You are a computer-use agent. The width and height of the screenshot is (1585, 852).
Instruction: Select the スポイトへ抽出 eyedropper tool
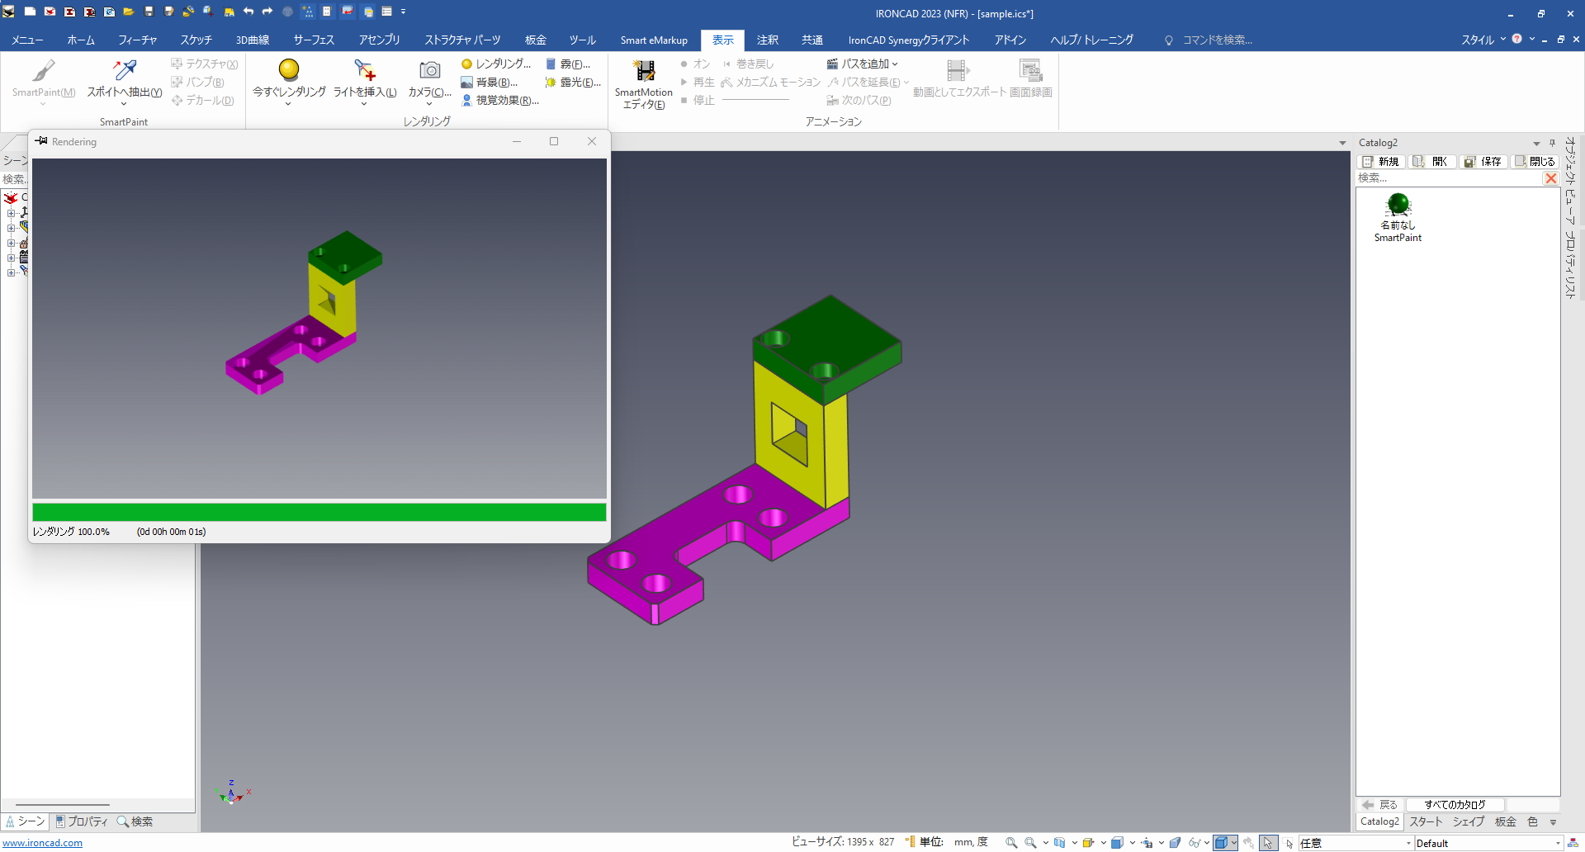pos(125,71)
